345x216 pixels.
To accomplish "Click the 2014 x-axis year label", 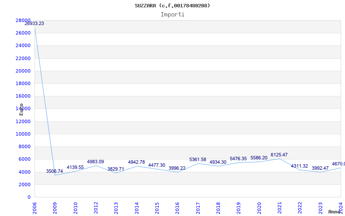I will tap(137, 208).
